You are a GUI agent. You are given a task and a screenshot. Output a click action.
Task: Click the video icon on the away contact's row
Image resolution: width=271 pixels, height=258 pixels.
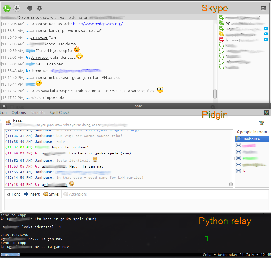click(266, 34)
